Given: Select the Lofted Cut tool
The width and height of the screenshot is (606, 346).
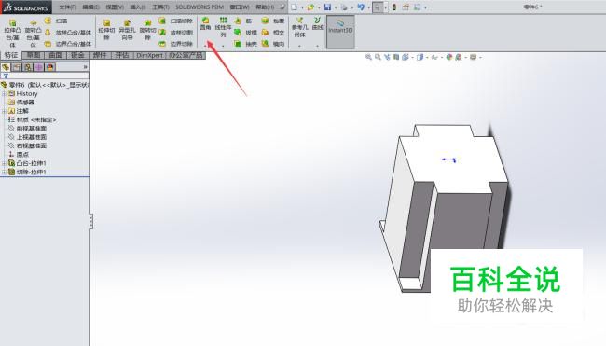Looking at the screenshot, I should click(176, 33).
